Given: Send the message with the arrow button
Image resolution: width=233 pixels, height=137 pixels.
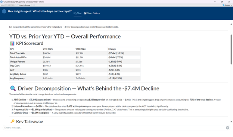Looking at the screenshot, I should point(227,128).
